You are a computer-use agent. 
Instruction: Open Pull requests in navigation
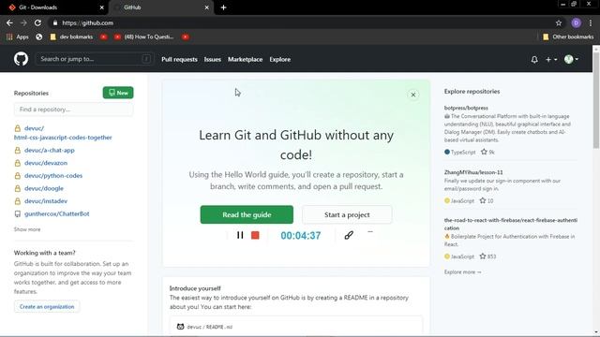click(179, 59)
